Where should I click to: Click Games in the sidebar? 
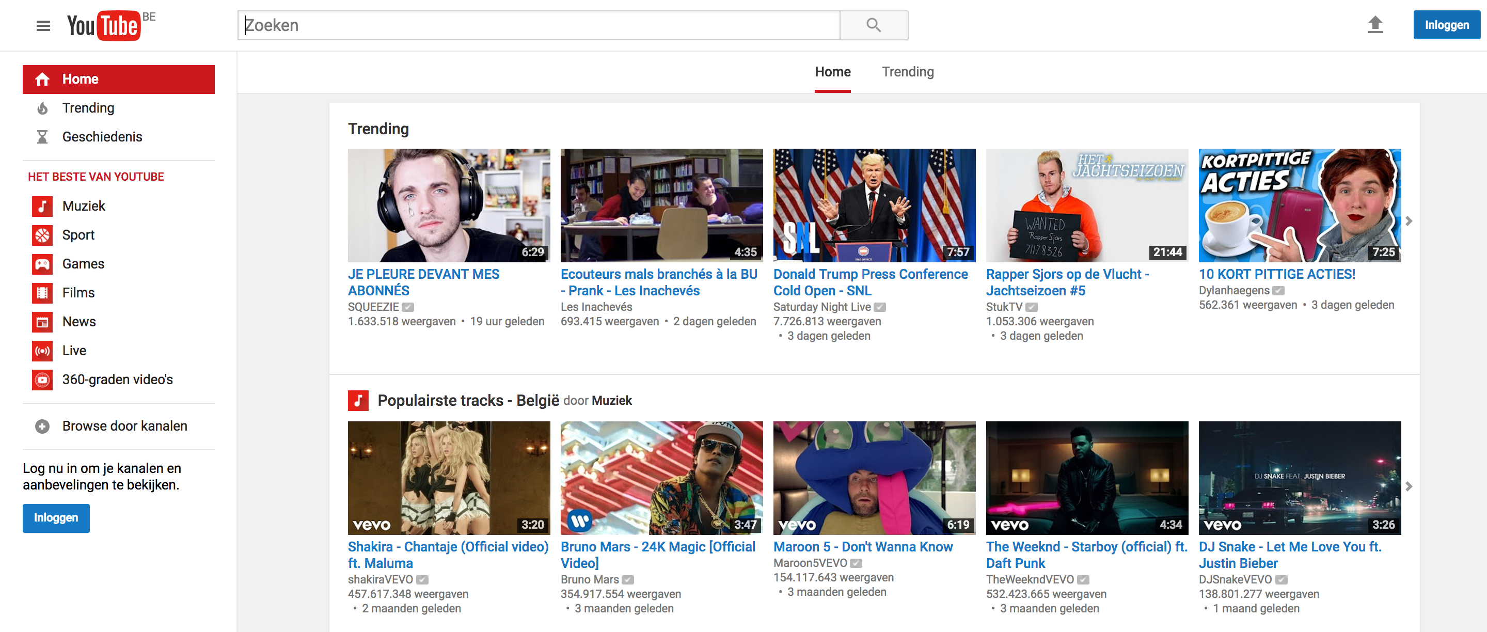tap(83, 264)
